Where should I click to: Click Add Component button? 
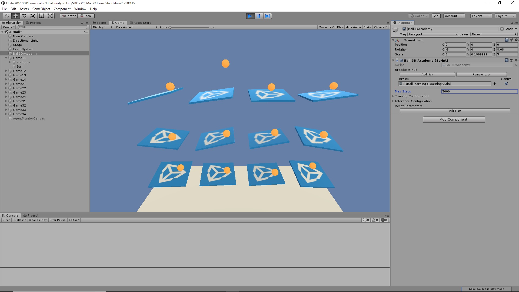454,120
